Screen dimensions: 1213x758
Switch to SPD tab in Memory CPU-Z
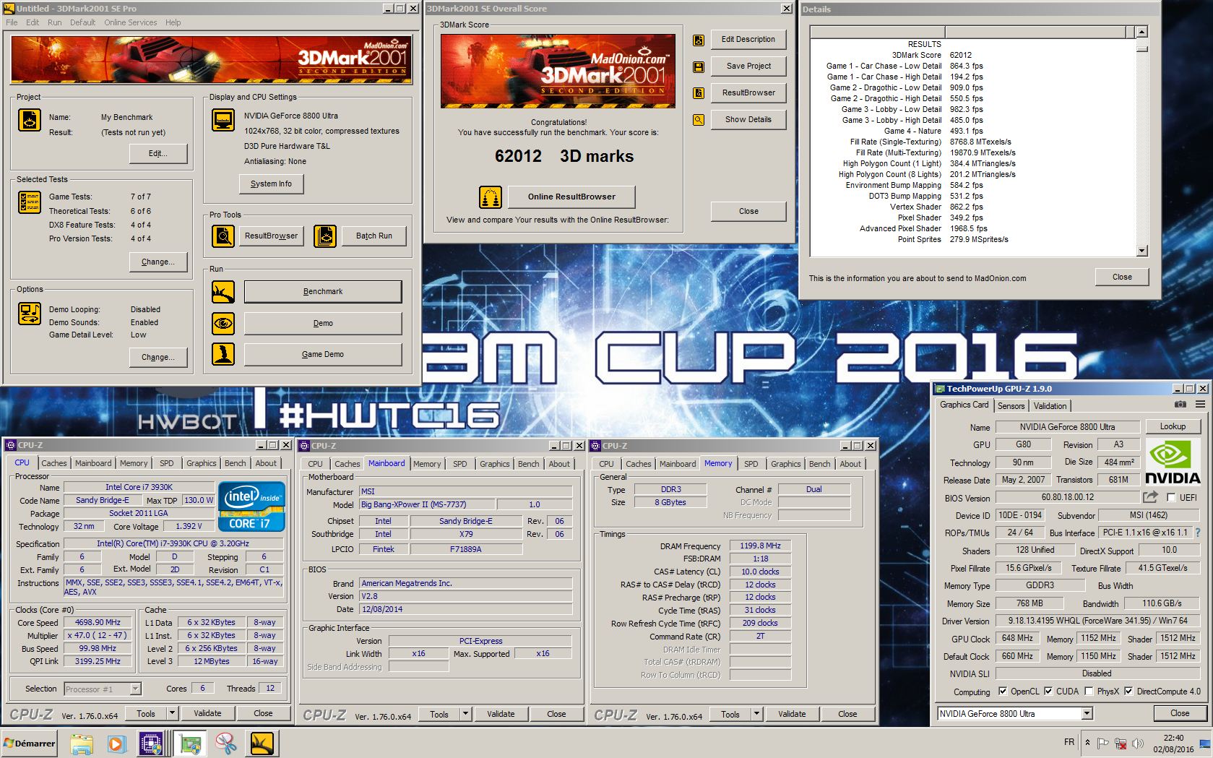(751, 464)
